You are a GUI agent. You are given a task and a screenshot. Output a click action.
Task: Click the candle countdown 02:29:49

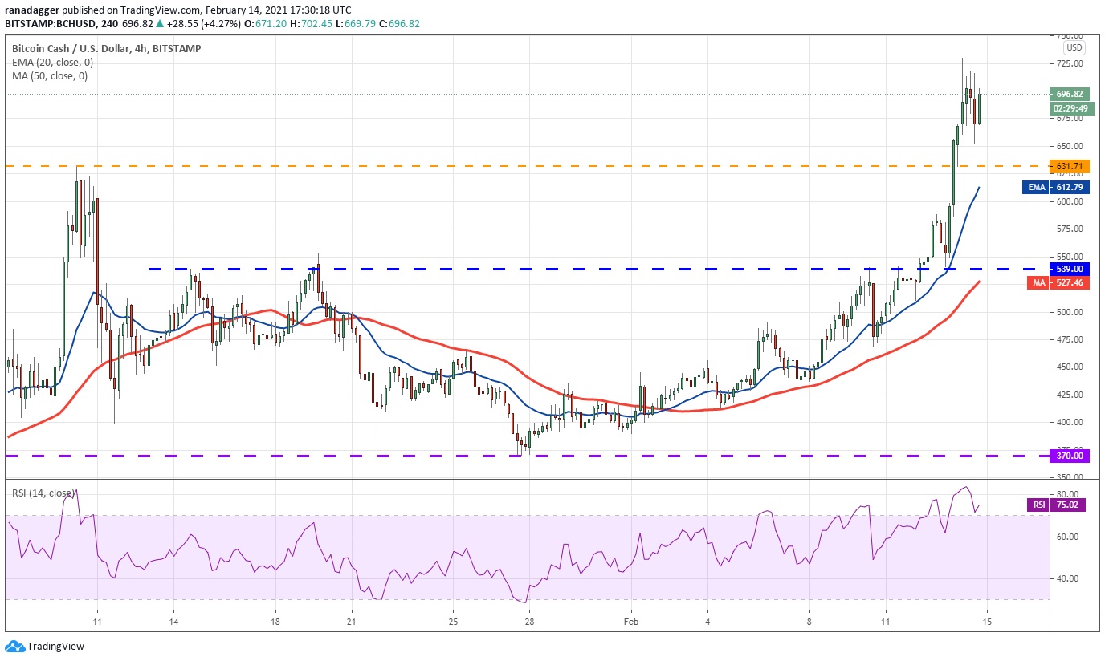[1070, 108]
